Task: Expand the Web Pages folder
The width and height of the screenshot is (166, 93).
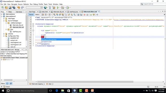Action: click(4, 19)
